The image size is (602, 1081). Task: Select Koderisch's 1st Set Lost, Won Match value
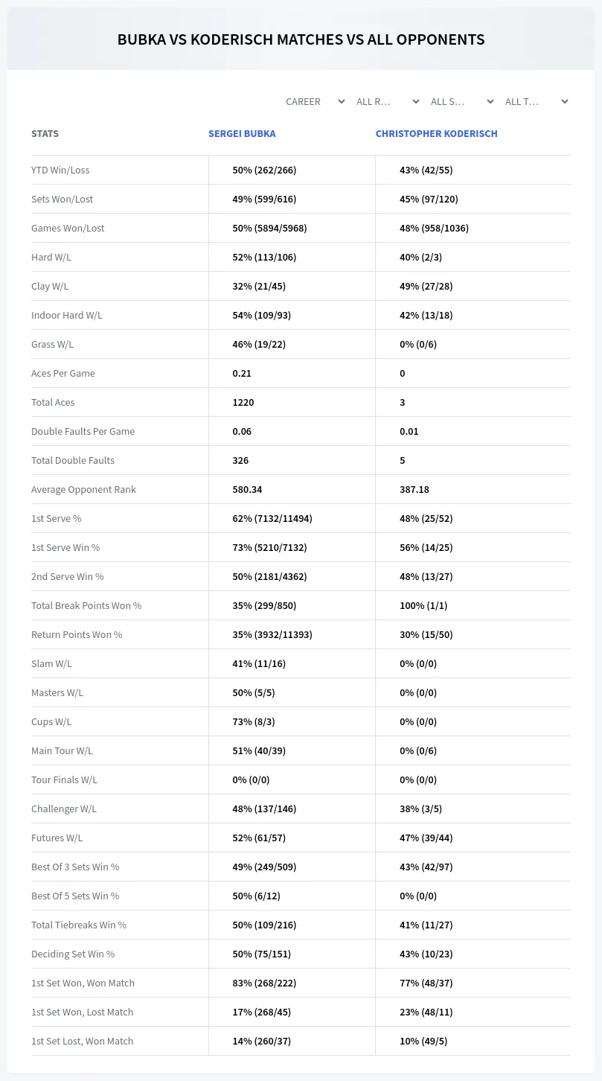(x=423, y=1041)
